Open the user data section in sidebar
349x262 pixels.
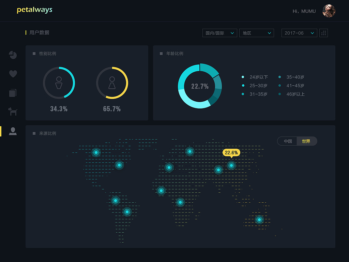pos(13,131)
